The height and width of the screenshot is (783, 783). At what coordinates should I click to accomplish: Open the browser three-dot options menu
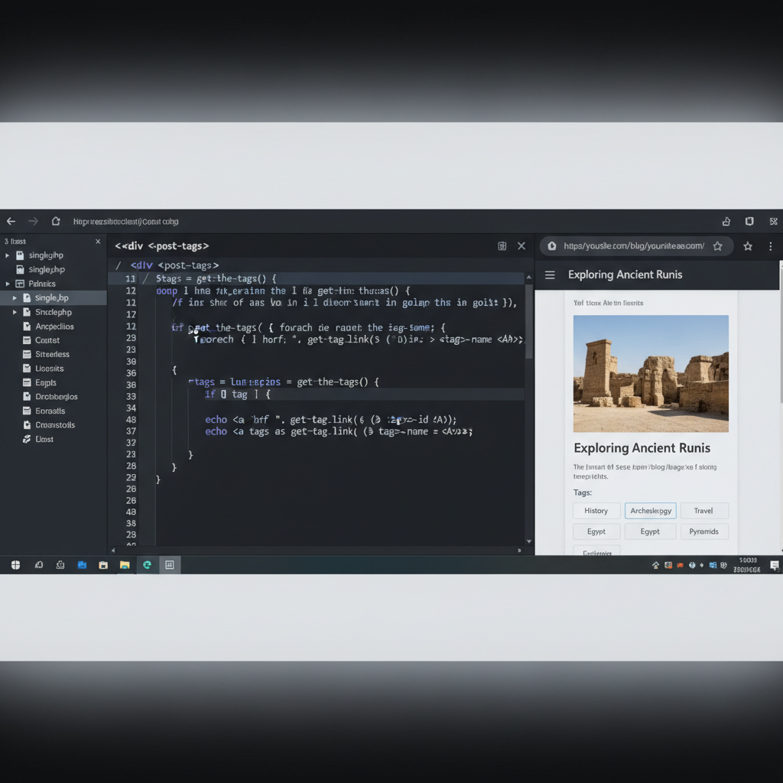click(x=771, y=246)
